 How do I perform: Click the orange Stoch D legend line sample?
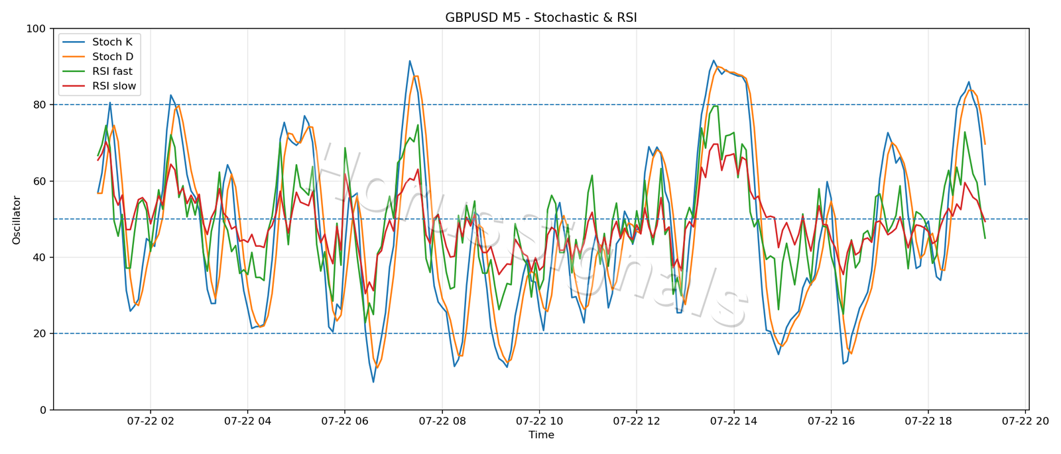click(74, 57)
